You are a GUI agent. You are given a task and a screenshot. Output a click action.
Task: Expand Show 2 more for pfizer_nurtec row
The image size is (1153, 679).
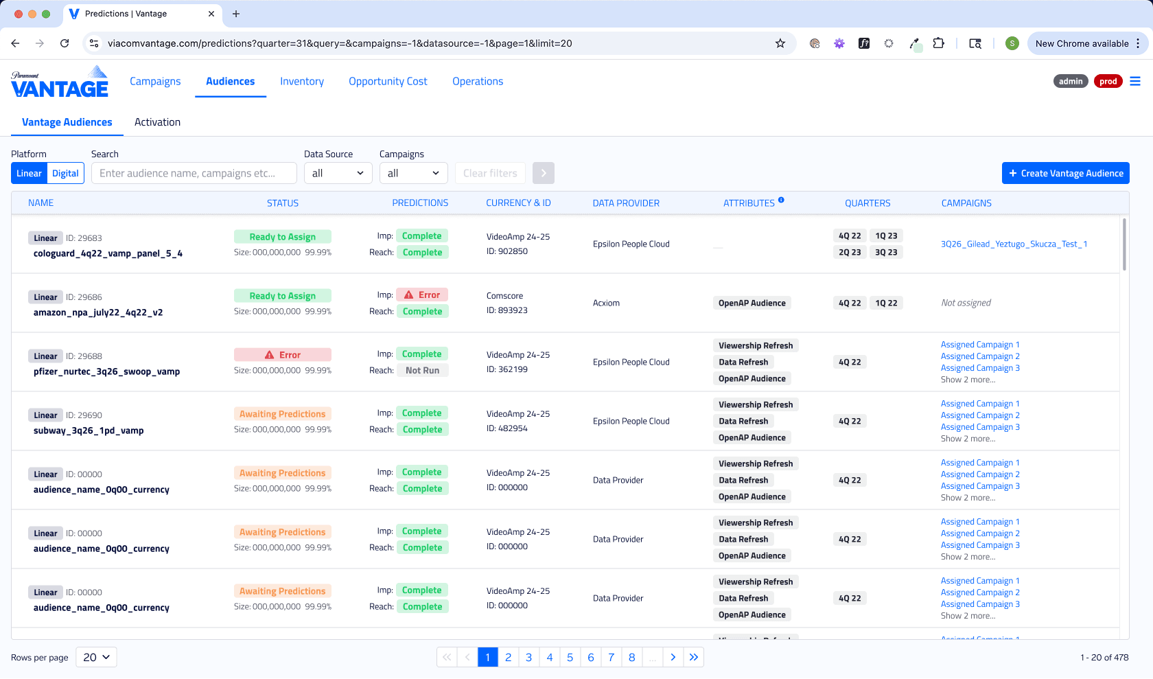[968, 380]
